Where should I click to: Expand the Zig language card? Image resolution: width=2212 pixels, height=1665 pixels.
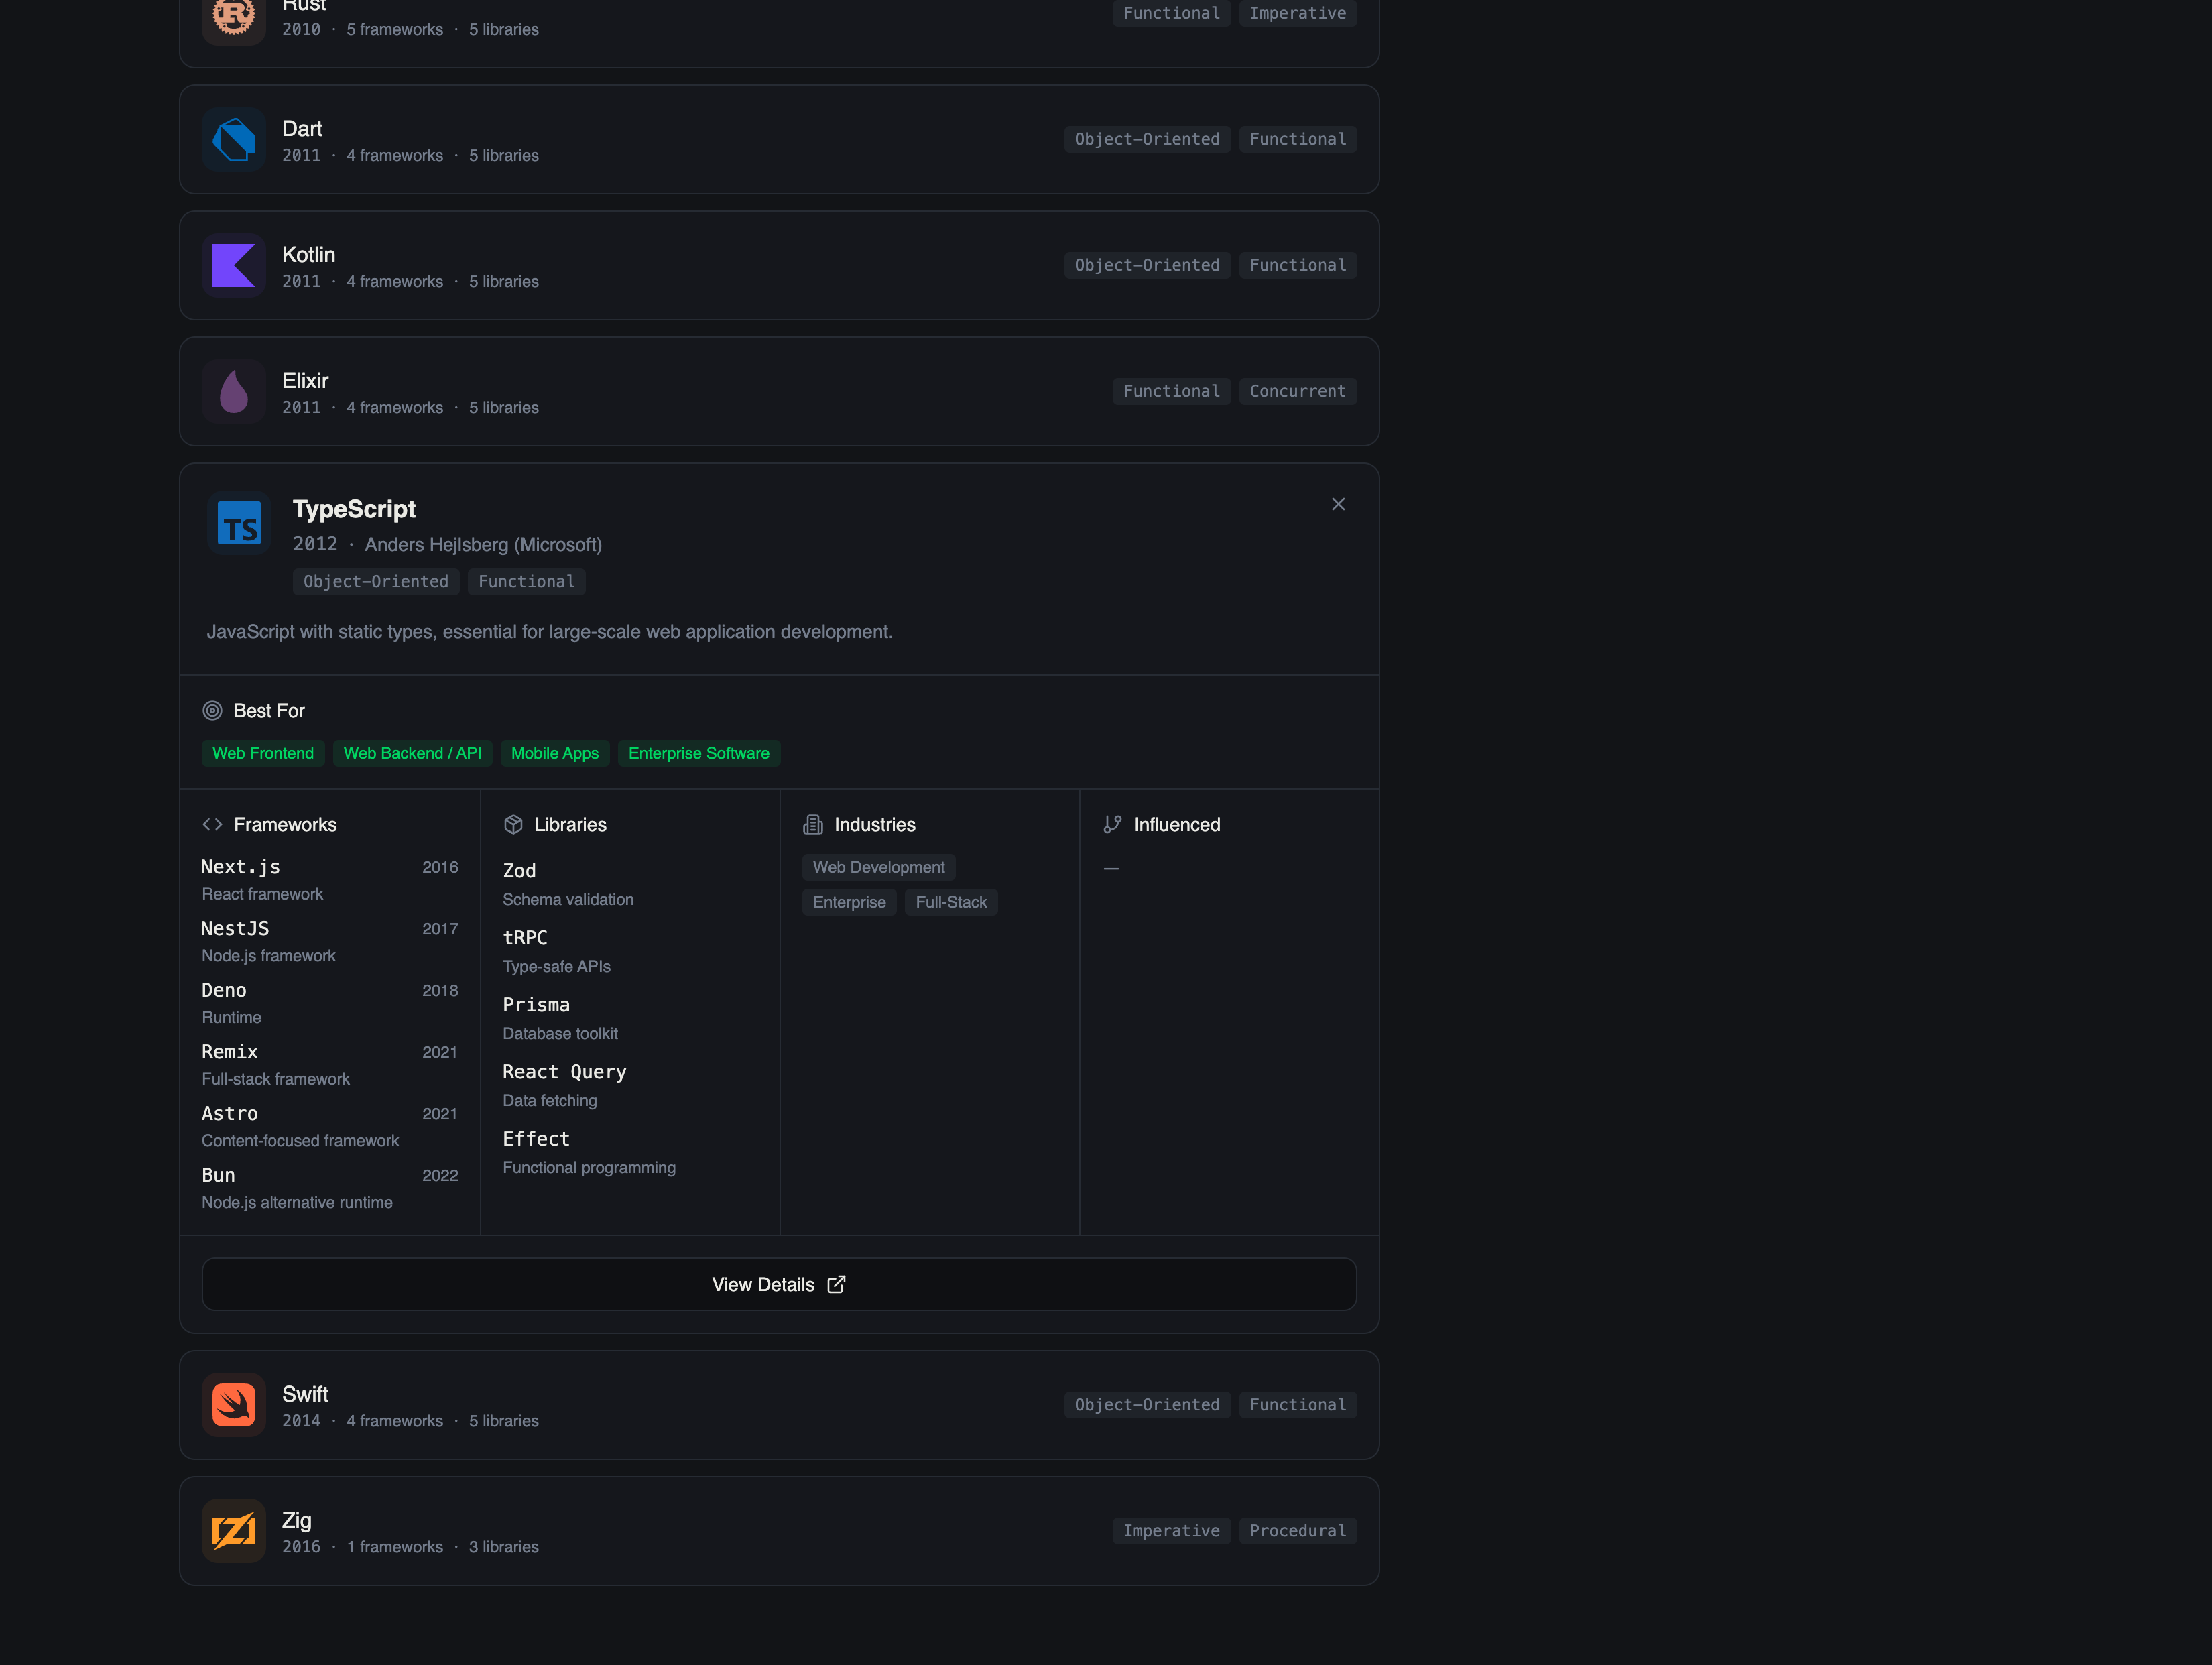point(778,1531)
